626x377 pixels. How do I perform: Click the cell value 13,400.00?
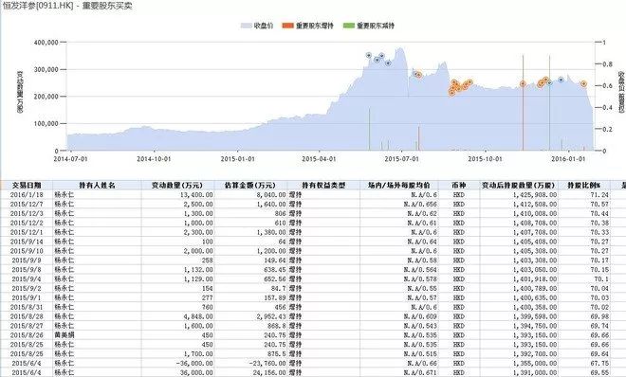click(x=197, y=195)
